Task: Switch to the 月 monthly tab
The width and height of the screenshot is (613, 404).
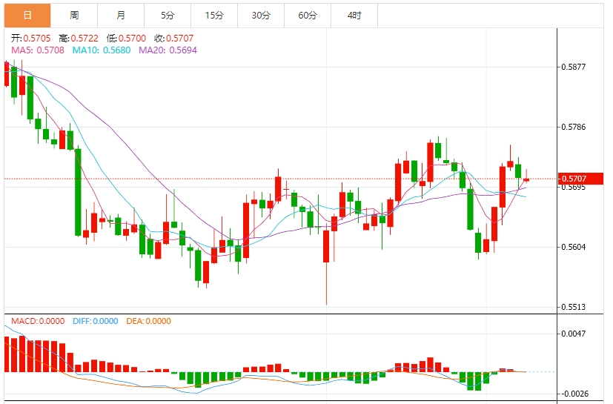Action: [121, 16]
